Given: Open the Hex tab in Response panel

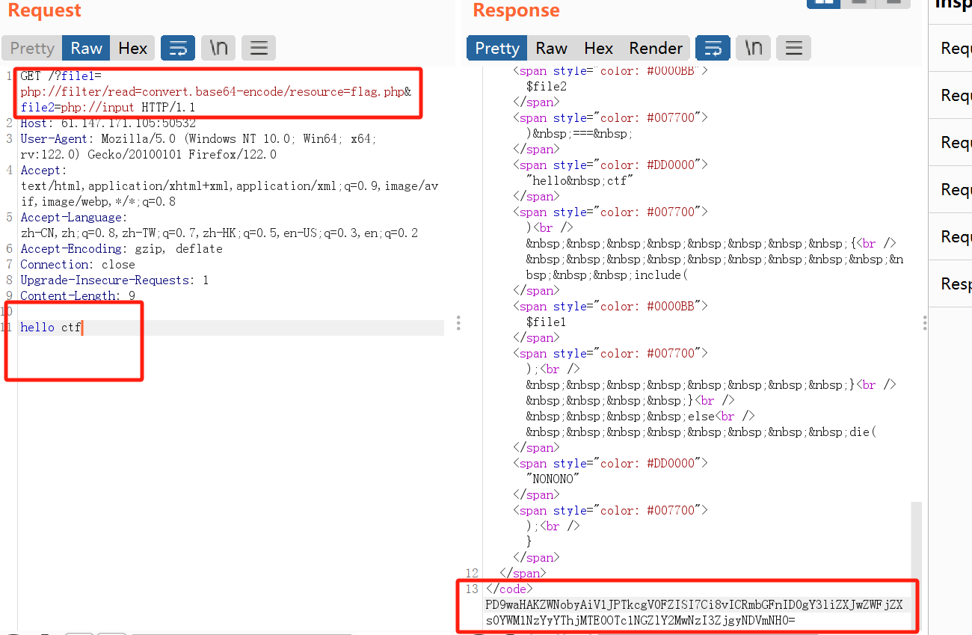Looking at the screenshot, I should pyautogui.click(x=598, y=48).
